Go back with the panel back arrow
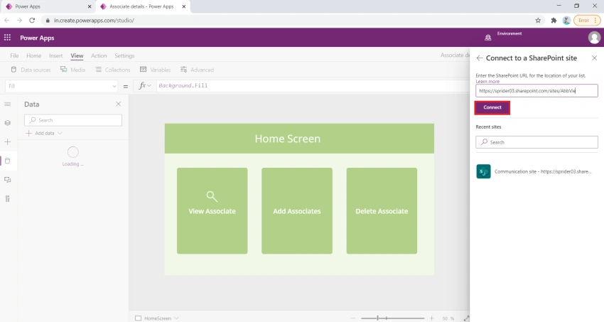 point(479,58)
